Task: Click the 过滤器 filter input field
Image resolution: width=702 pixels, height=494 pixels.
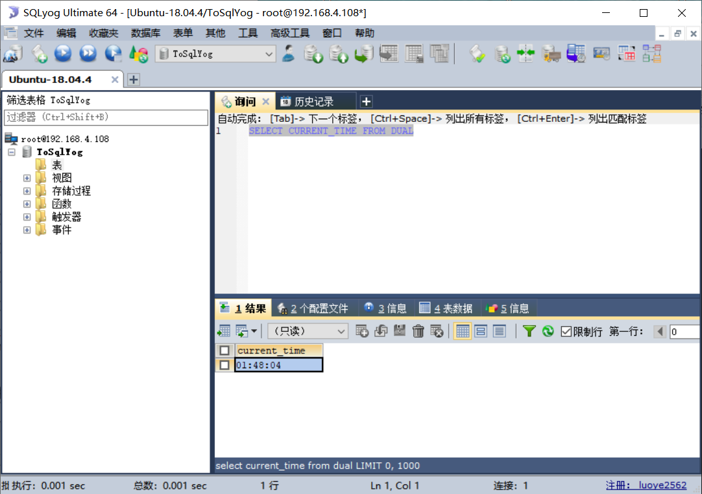Action: coord(106,117)
